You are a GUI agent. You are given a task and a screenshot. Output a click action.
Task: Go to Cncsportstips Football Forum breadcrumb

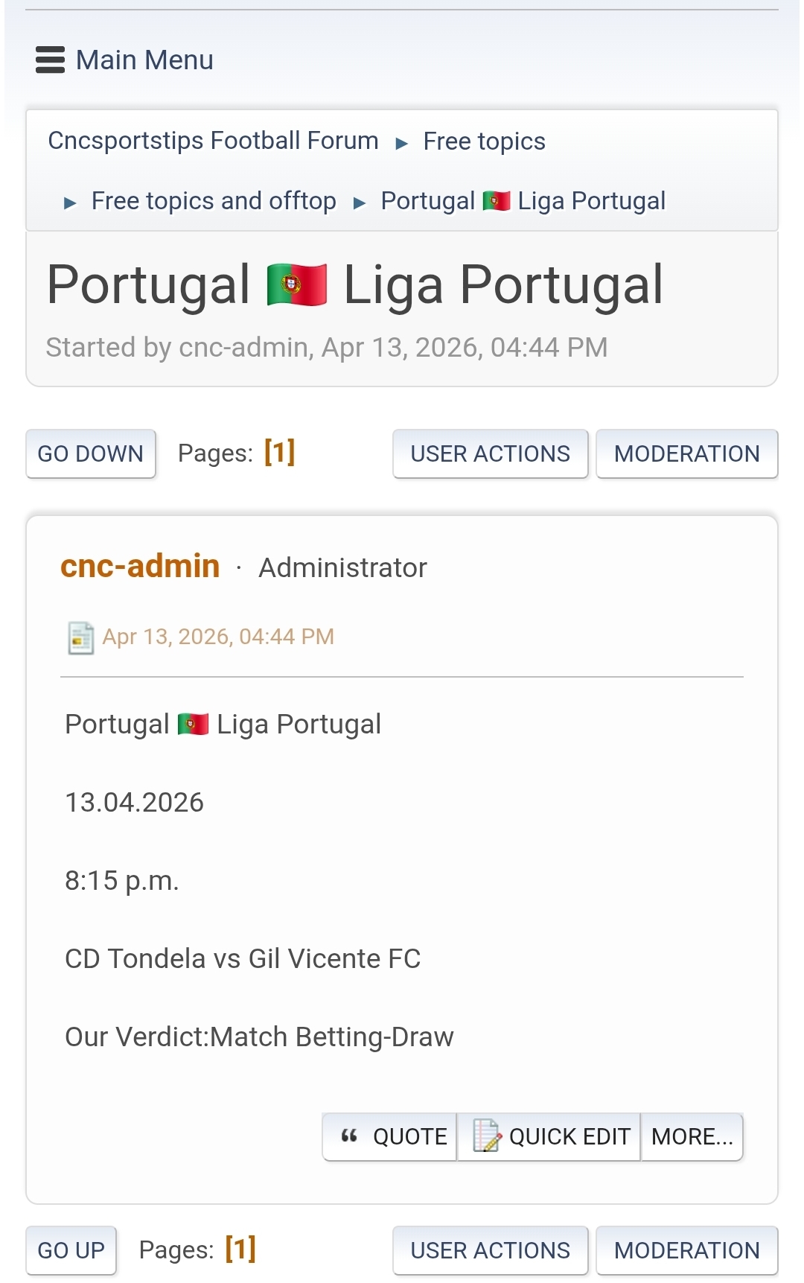coord(213,141)
